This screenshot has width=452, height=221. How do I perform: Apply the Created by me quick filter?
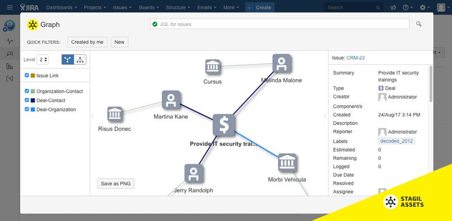(x=87, y=42)
